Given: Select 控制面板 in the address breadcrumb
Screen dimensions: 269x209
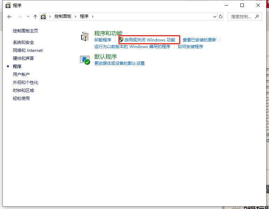Looking at the screenshot, I should pyautogui.click(x=63, y=16).
